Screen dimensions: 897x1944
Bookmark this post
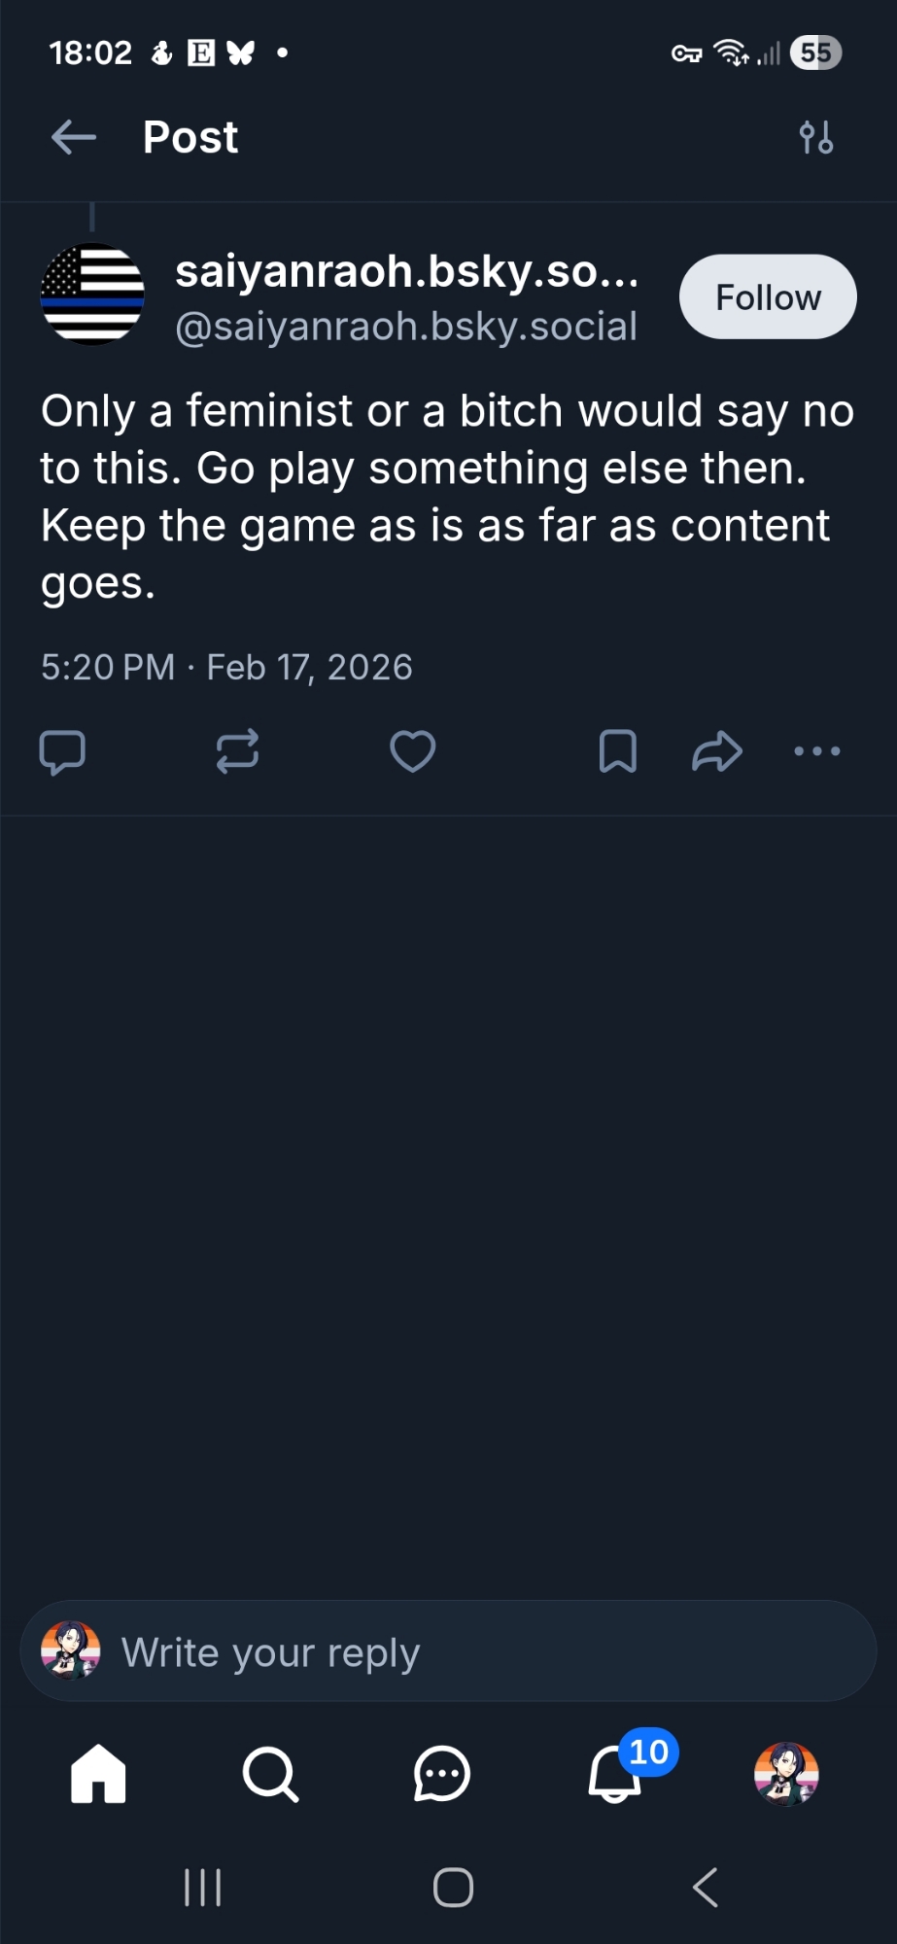coord(618,751)
